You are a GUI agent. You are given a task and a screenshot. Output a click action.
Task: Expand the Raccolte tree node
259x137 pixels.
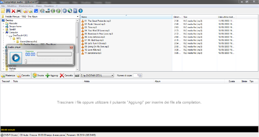tap(4, 24)
